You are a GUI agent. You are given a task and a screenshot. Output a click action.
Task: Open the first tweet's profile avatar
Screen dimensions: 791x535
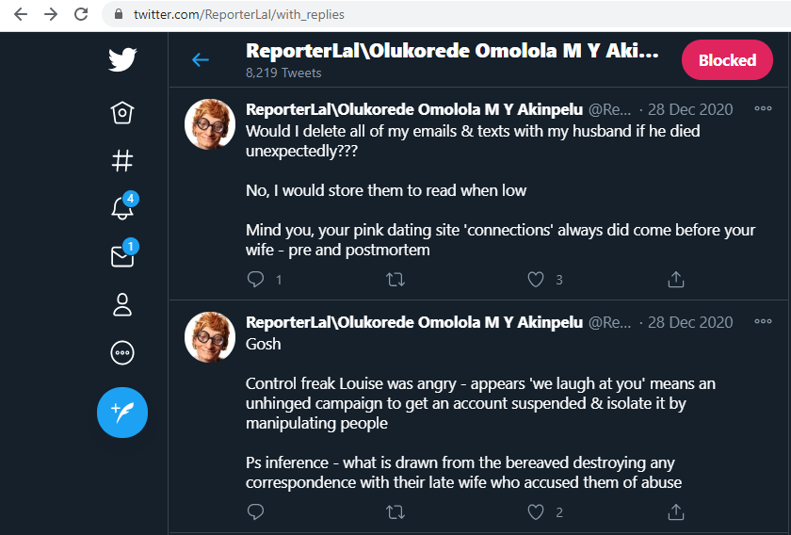coord(209,123)
